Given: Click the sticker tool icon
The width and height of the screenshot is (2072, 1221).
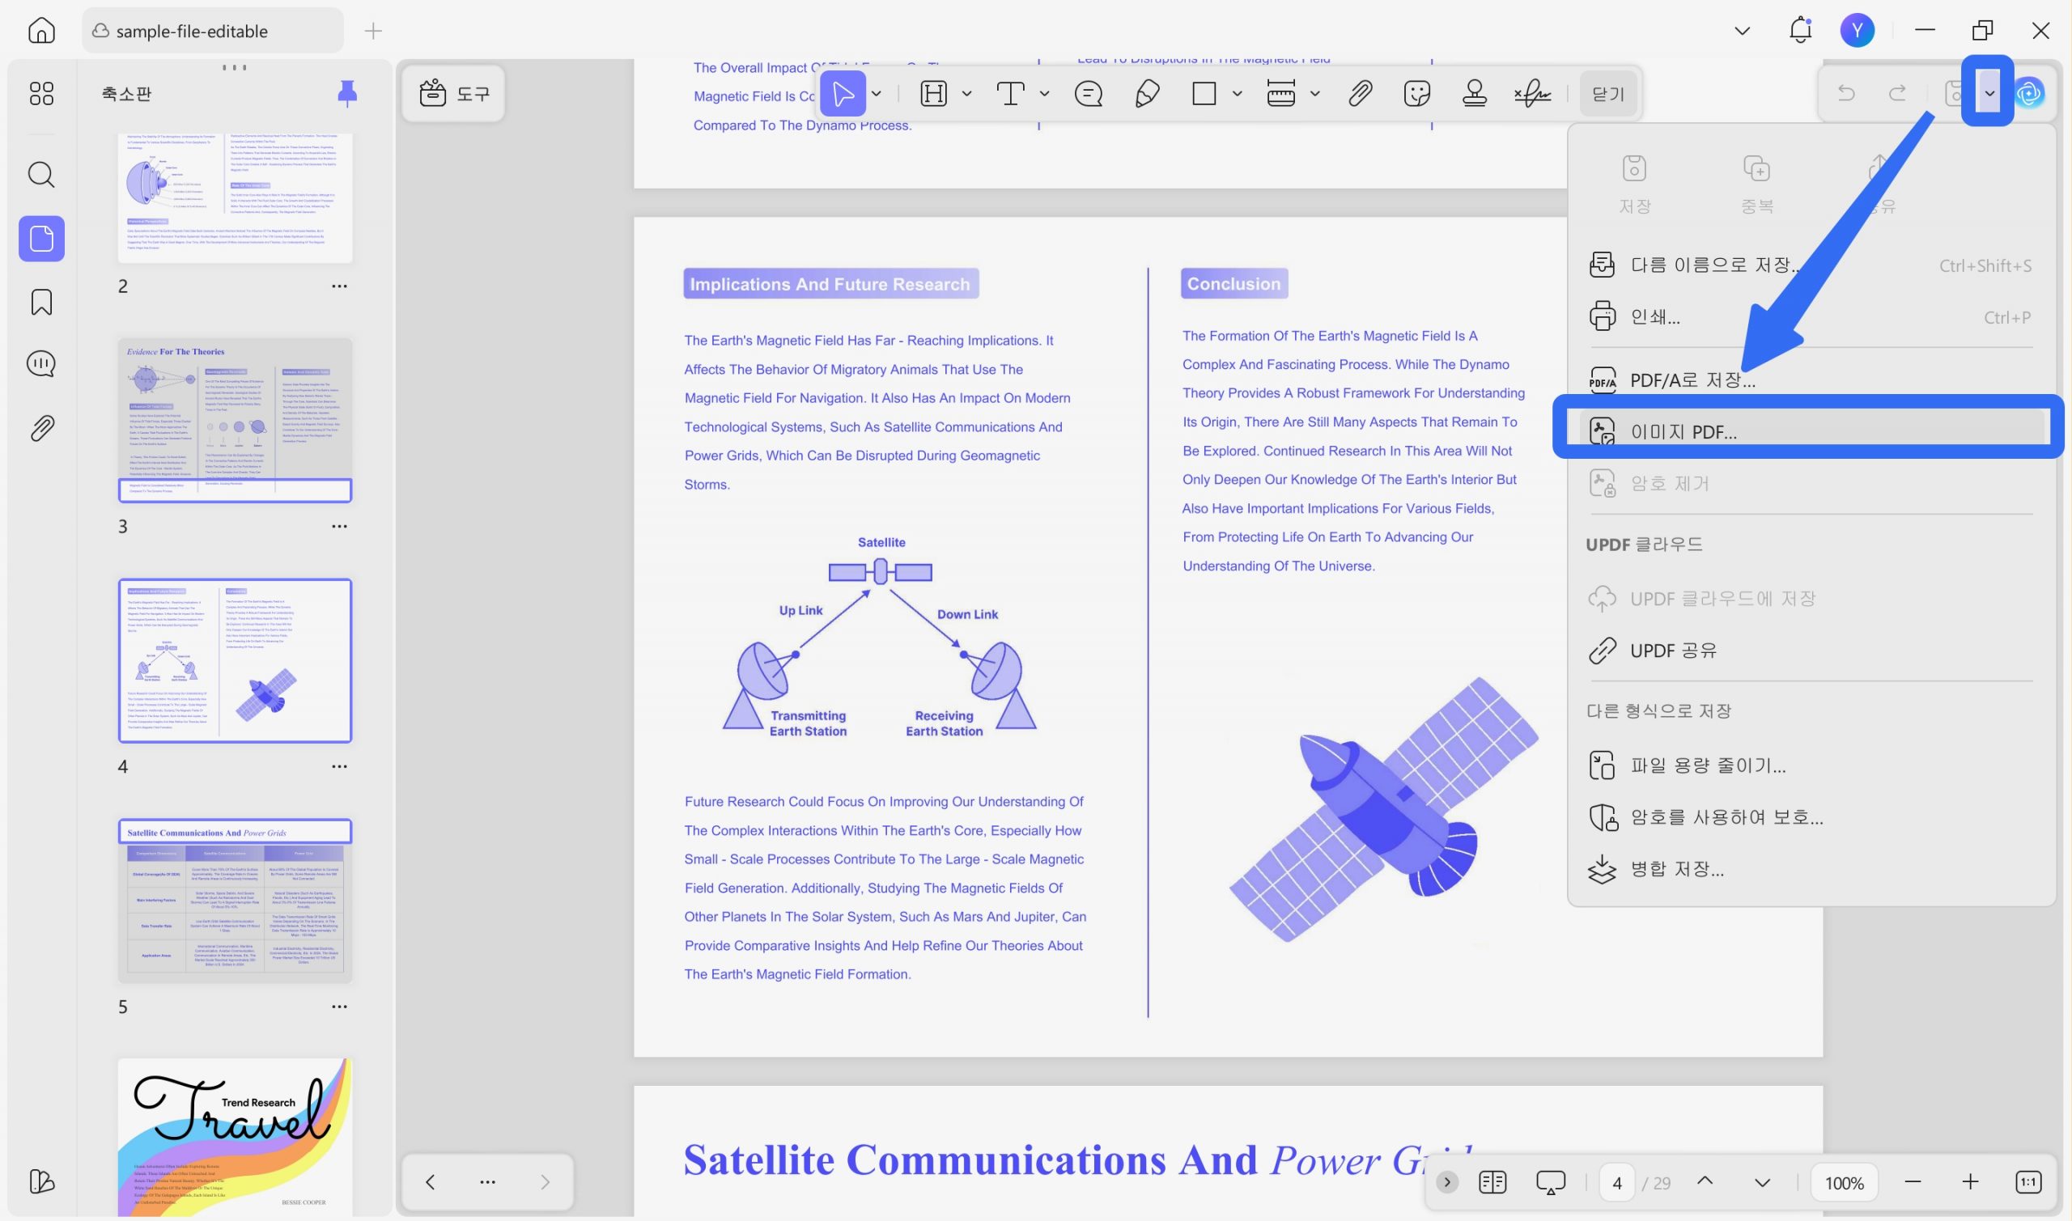Looking at the screenshot, I should [x=1416, y=94].
